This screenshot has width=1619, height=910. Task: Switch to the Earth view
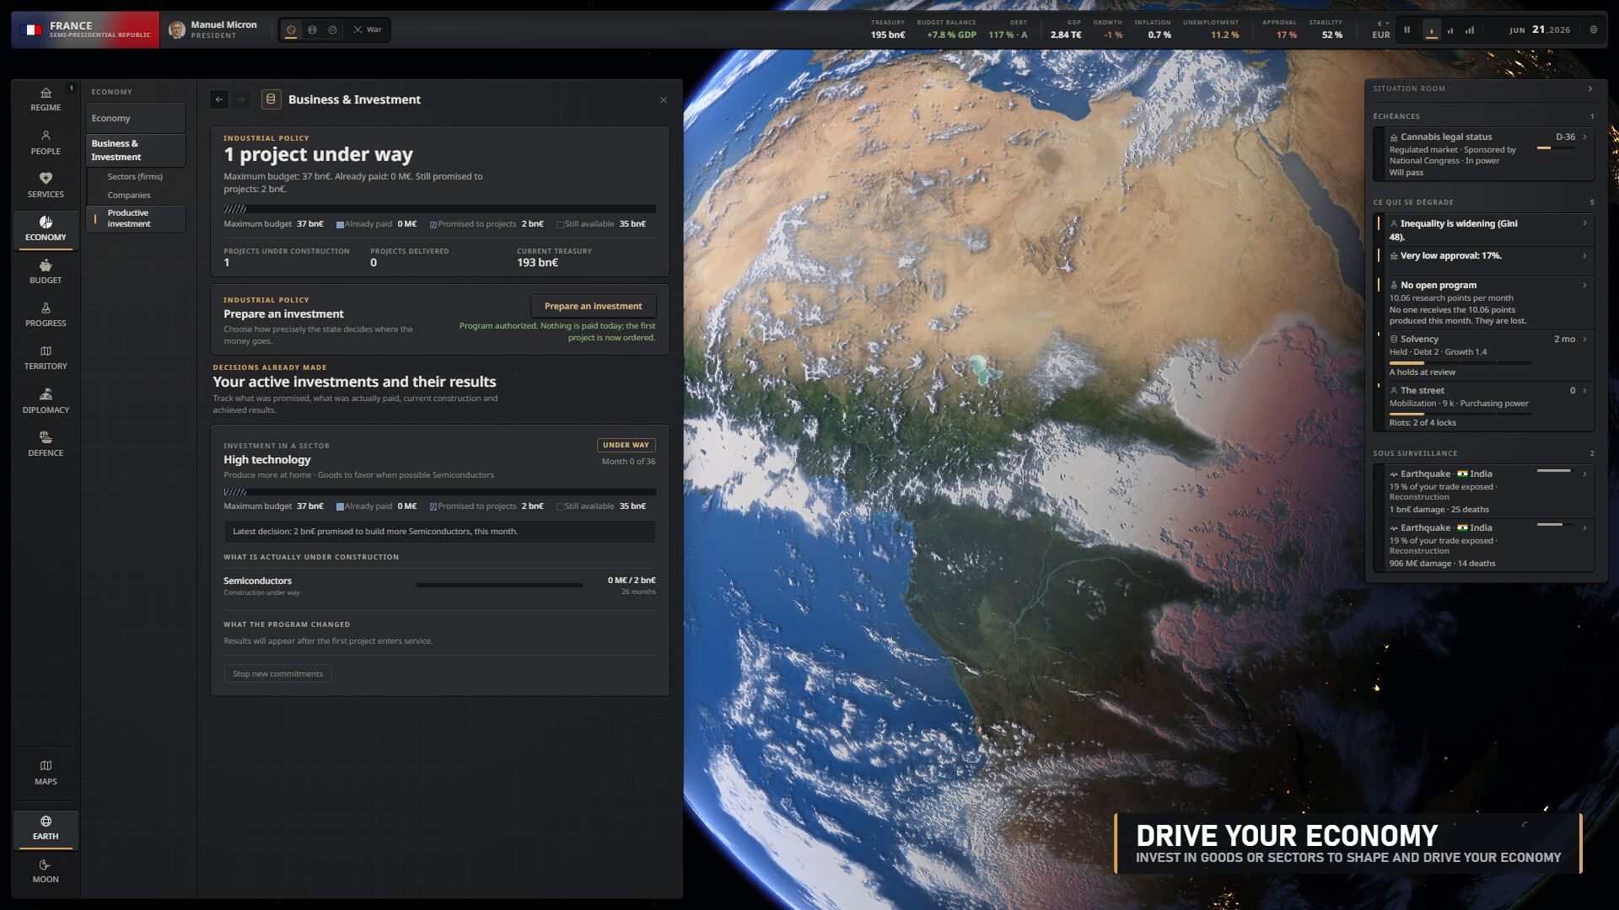click(x=46, y=828)
